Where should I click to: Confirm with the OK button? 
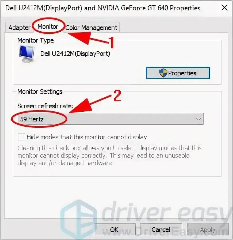[x=114, y=229]
